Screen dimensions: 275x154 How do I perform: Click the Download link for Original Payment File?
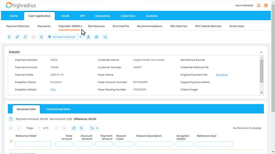pos(222,75)
